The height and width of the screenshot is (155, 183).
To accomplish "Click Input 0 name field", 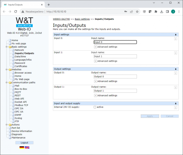I will click(115, 42).
